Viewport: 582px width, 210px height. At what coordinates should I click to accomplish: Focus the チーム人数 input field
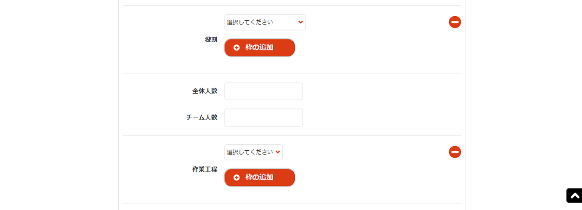pos(264,118)
